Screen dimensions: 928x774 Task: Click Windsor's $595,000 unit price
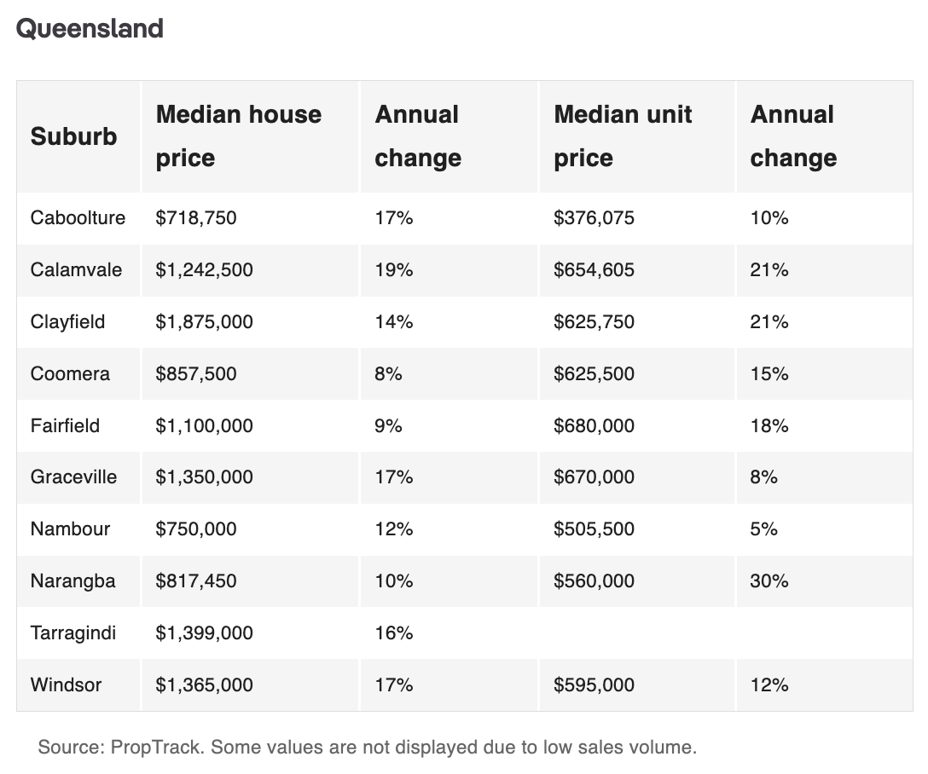pos(594,685)
